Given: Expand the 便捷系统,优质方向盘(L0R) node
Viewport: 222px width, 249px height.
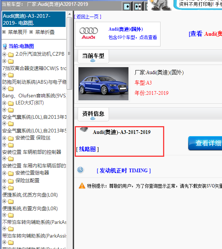Looking at the screenshot, I should [x=4, y=188].
